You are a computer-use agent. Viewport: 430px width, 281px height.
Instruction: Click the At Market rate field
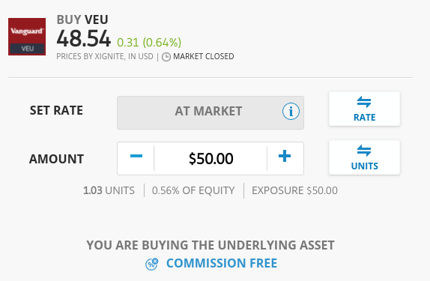[x=211, y=112]
